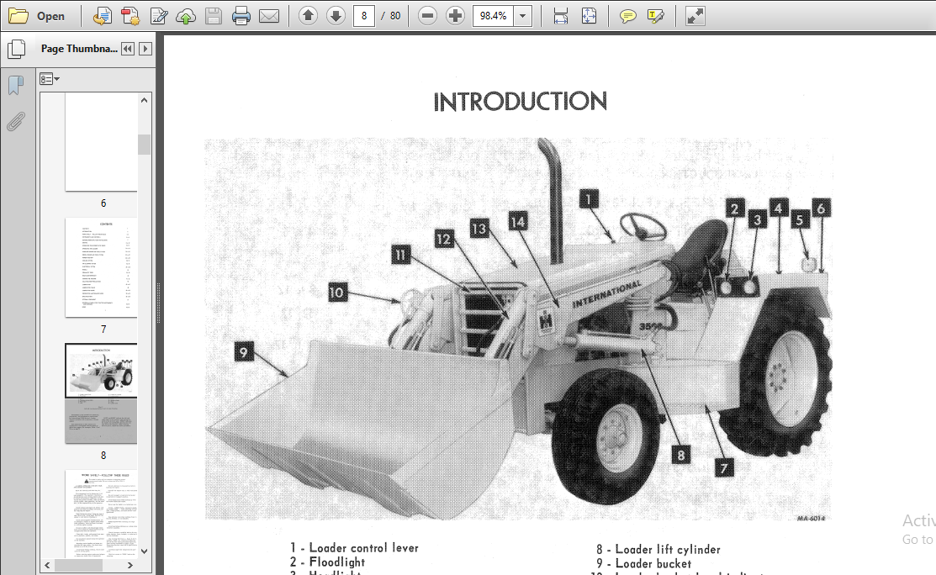Click the thumbnail scrollbar up arrow
The height and width of the screenshot is (575, 936).
(x=145, y=100)
